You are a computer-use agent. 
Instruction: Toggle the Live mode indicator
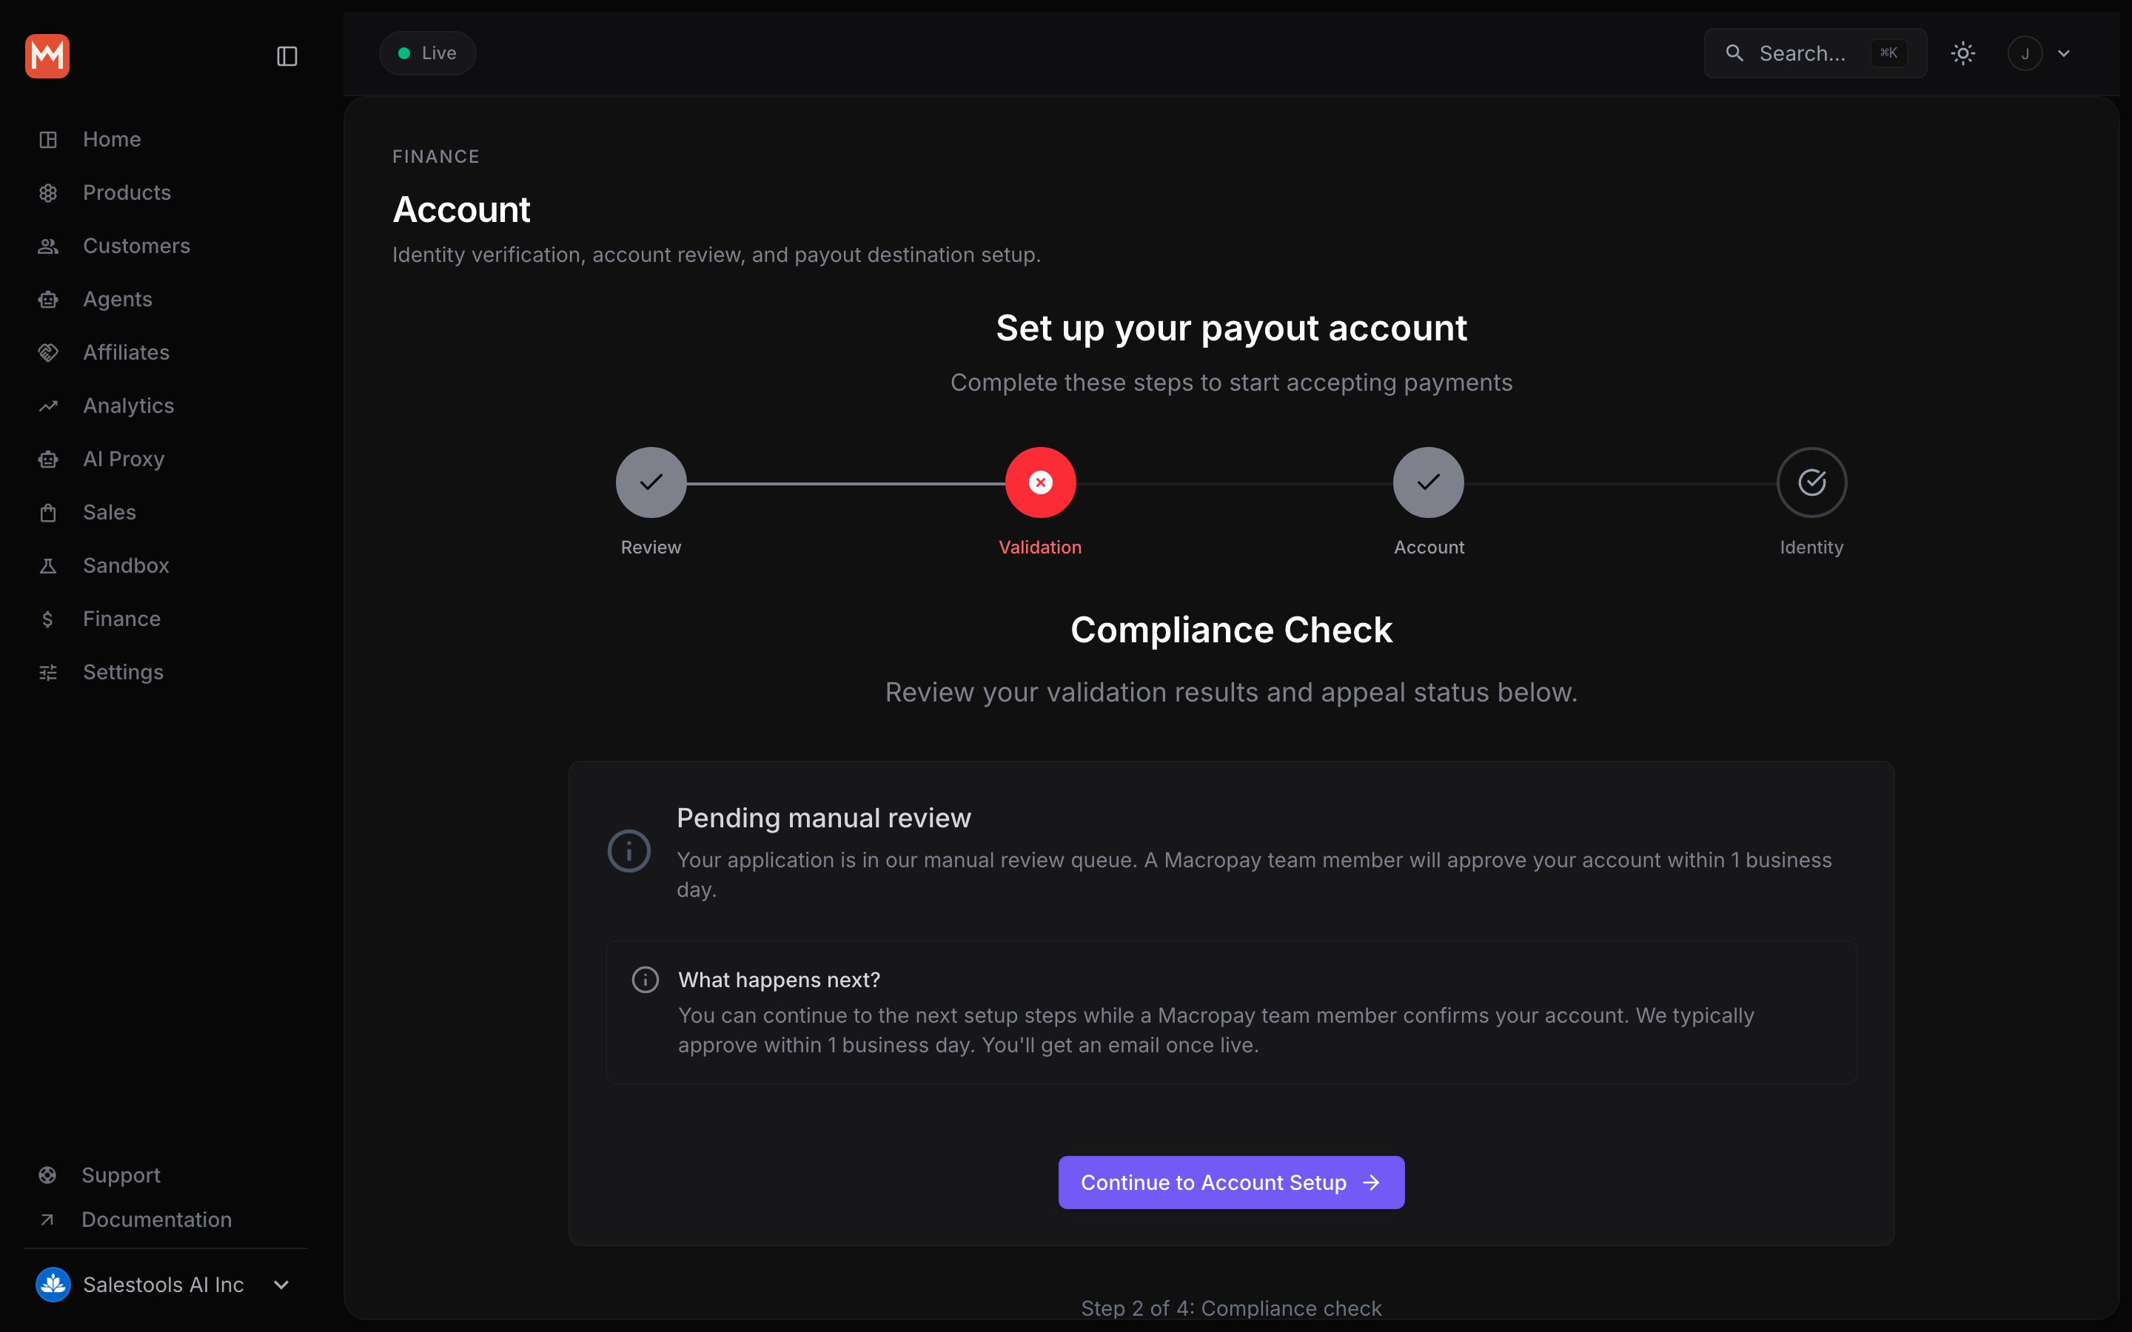pos(428,54)
